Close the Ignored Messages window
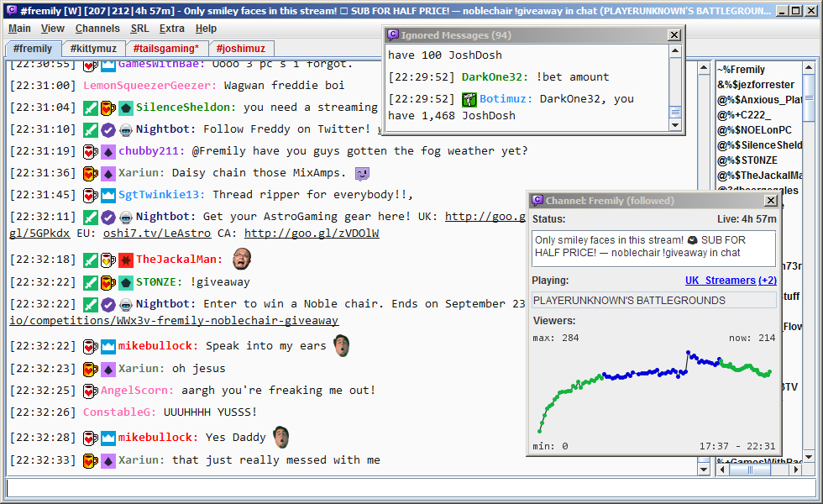Screen dimensions: 823x504 tap(674, 35)
